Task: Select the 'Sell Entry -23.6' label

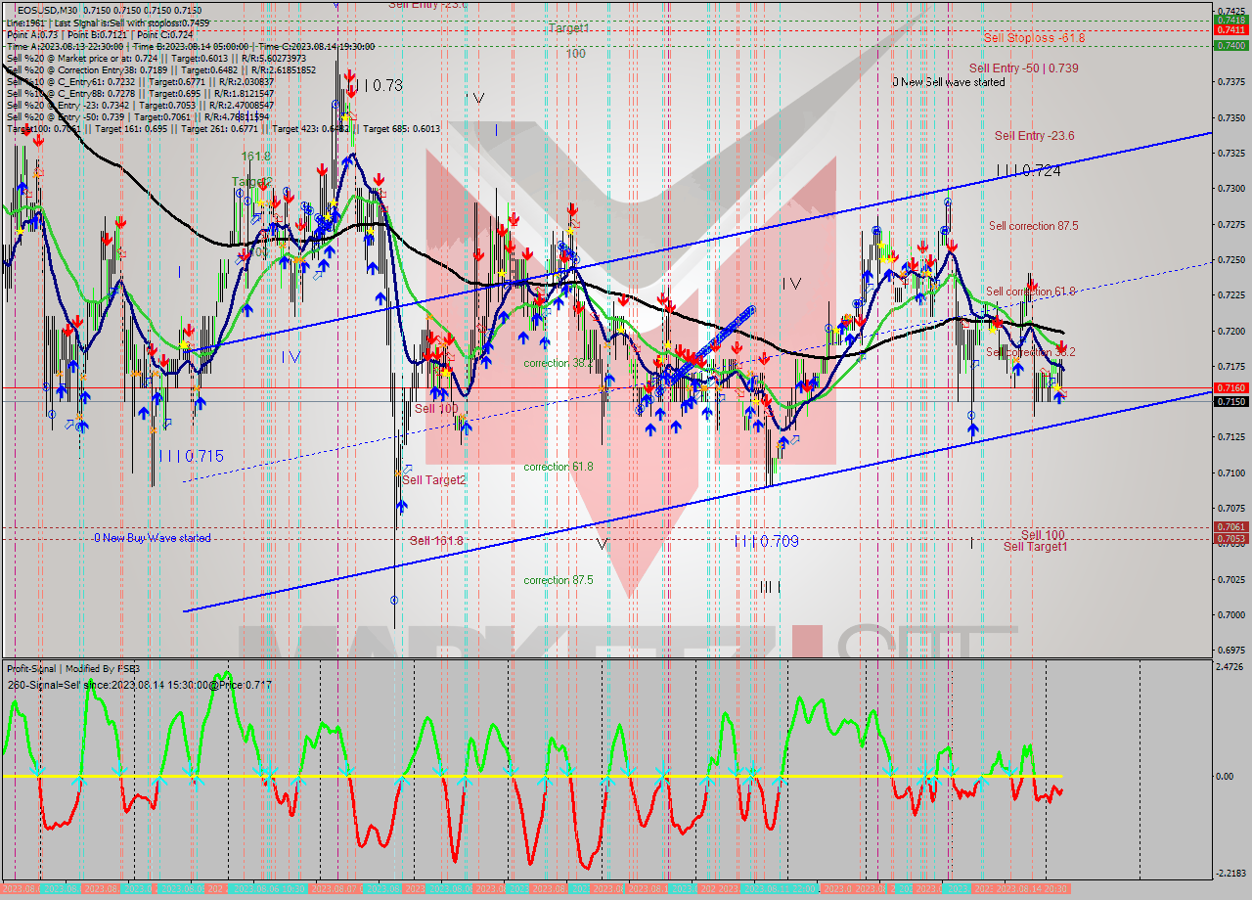Action: coord(1034,136)
